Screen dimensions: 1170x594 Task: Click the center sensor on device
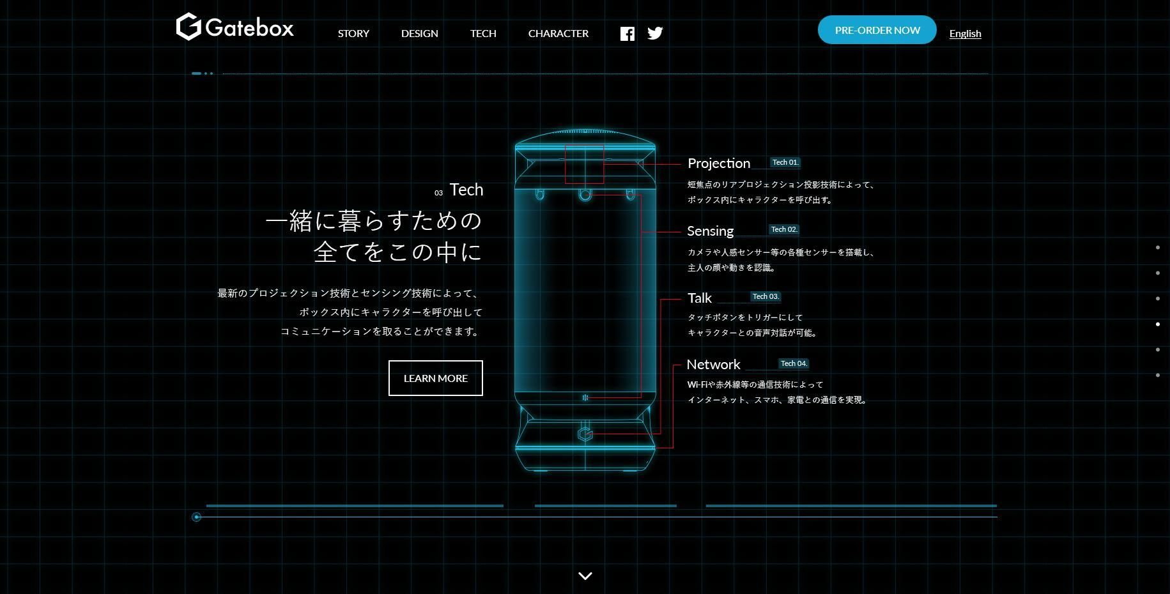(585, 195)
